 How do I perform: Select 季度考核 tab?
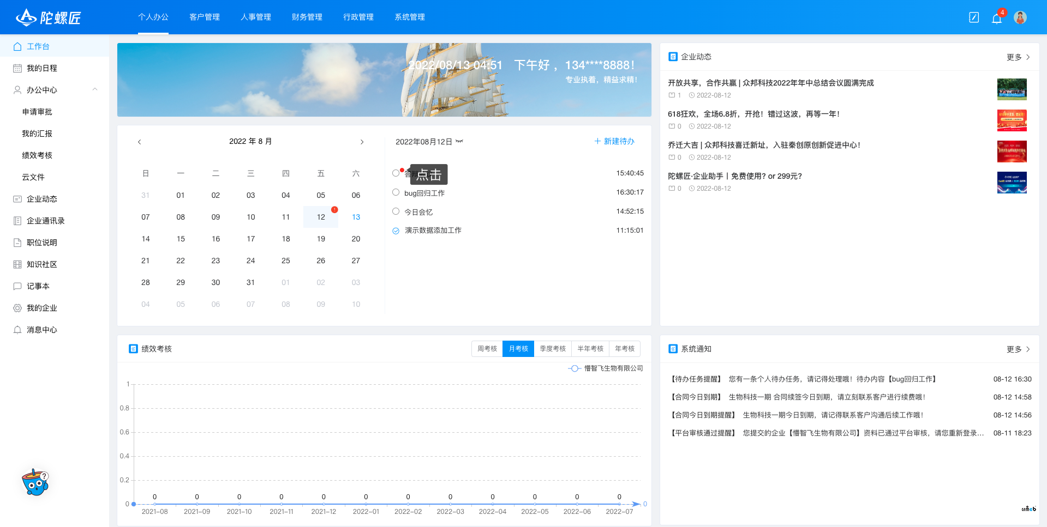[x=553, y=349]
